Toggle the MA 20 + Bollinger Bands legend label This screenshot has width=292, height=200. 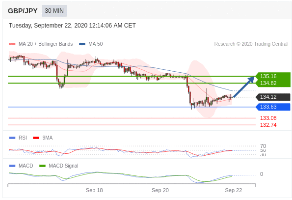(46, 44)
